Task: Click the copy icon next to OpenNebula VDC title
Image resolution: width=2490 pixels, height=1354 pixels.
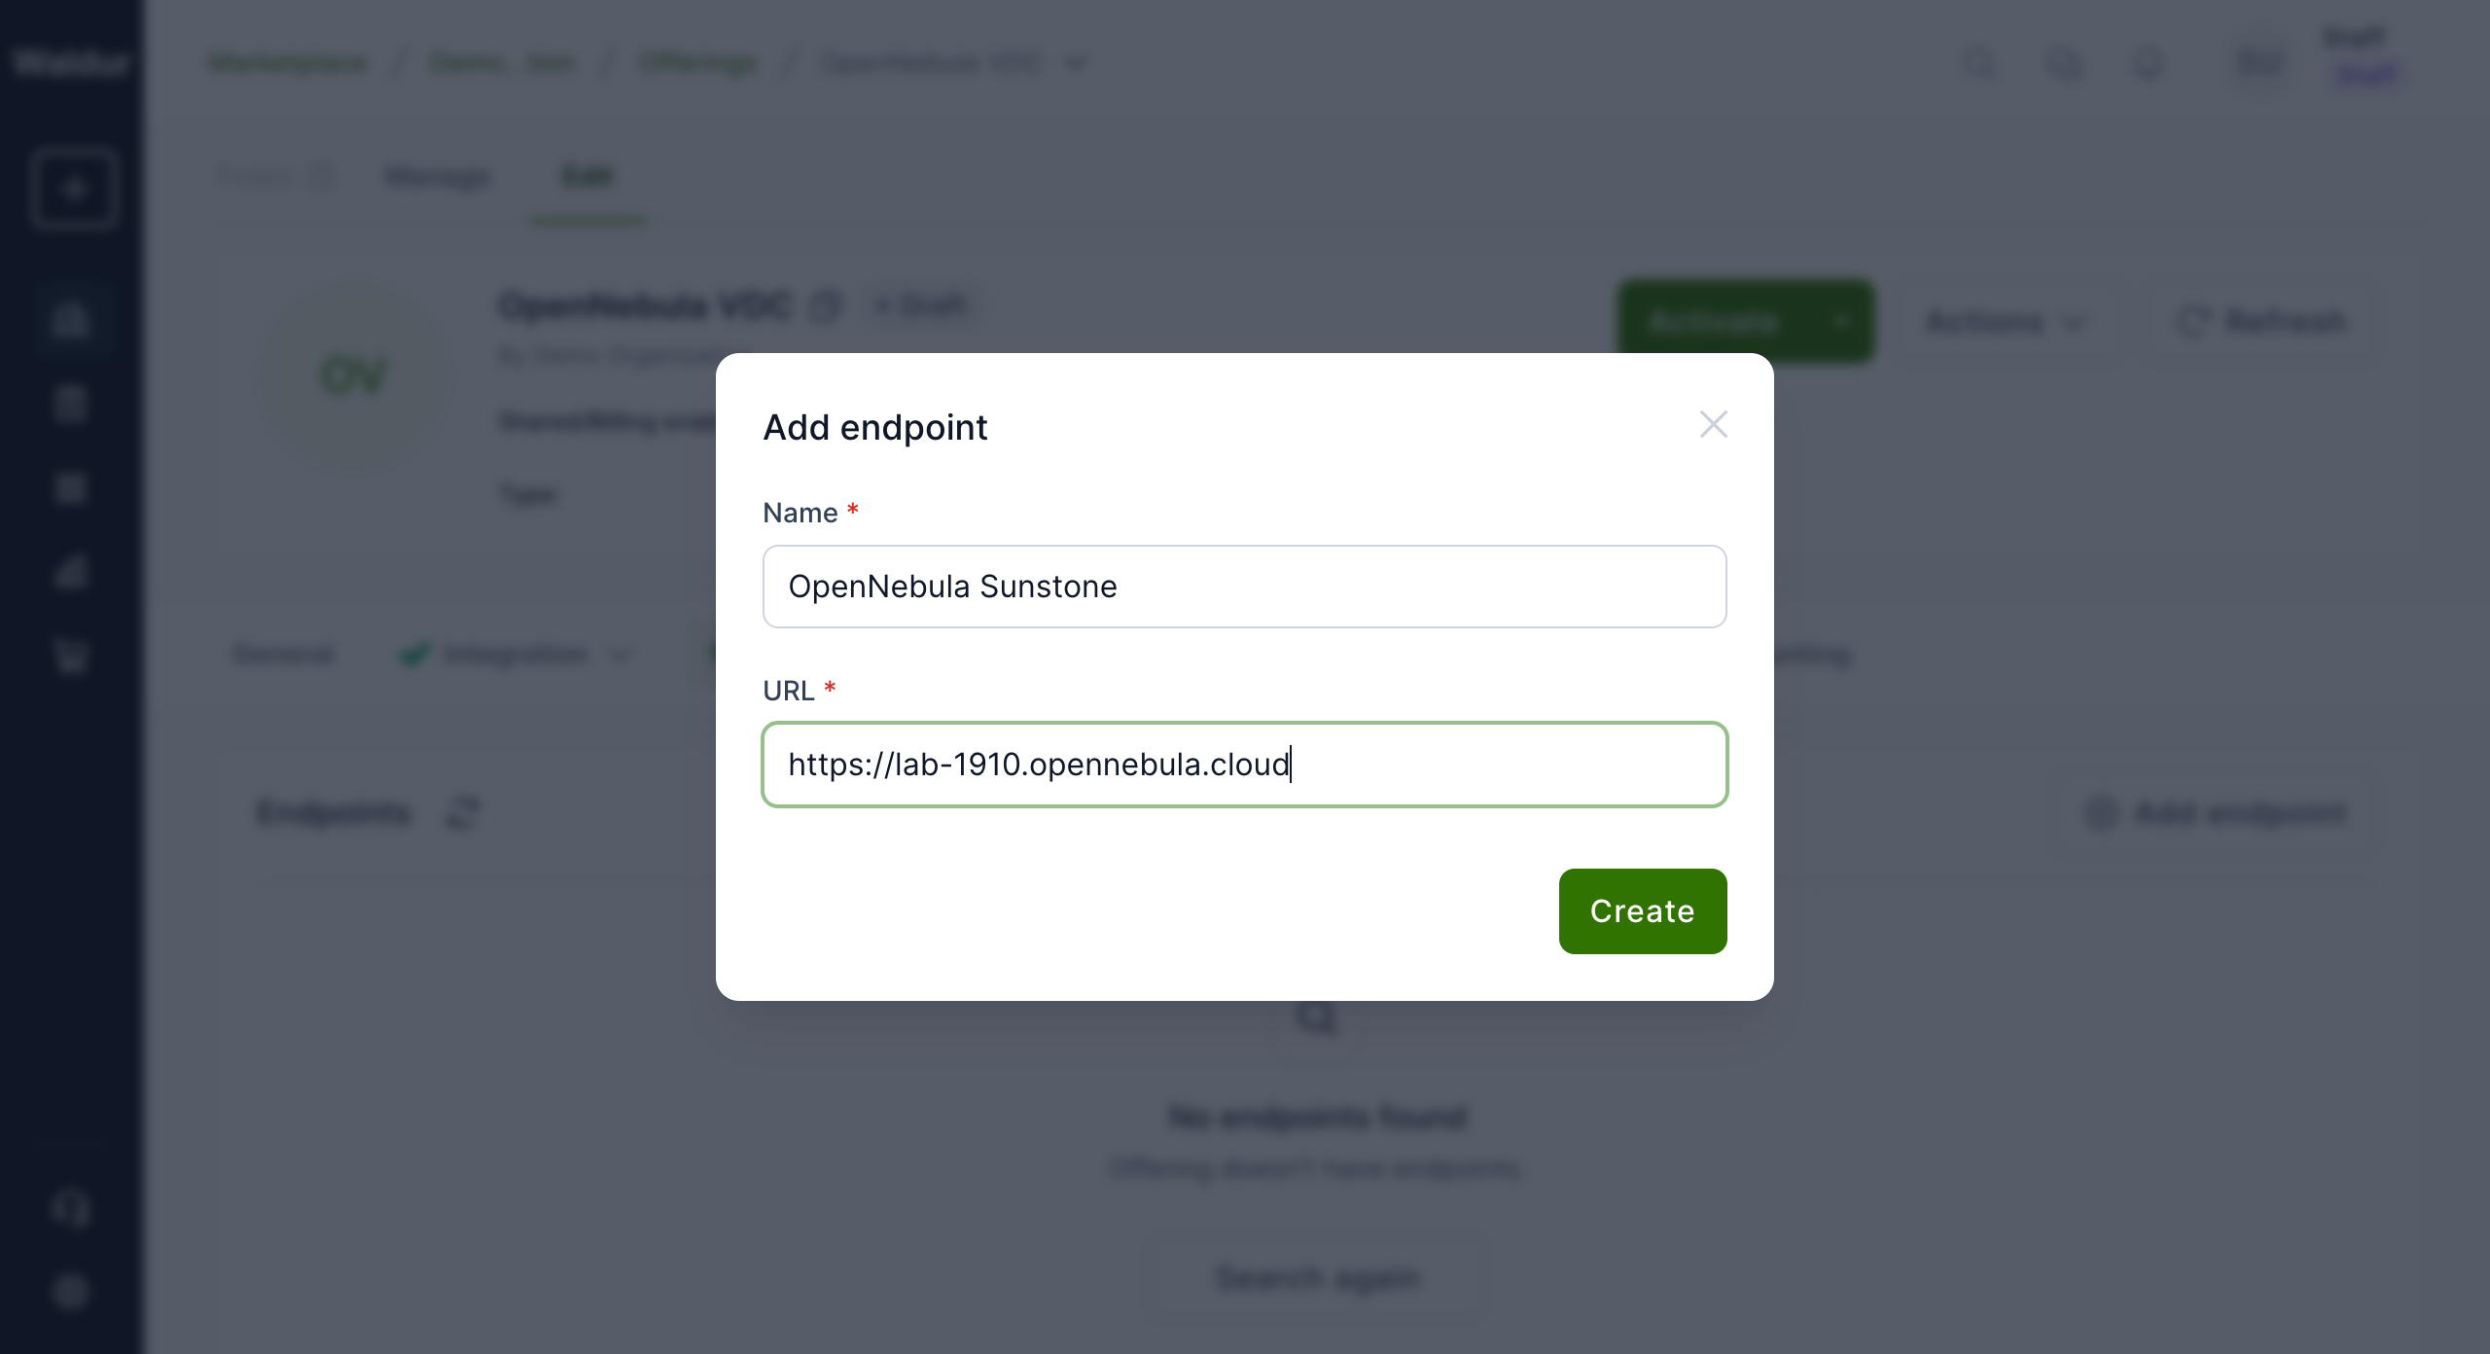Action: click(826, 306)
